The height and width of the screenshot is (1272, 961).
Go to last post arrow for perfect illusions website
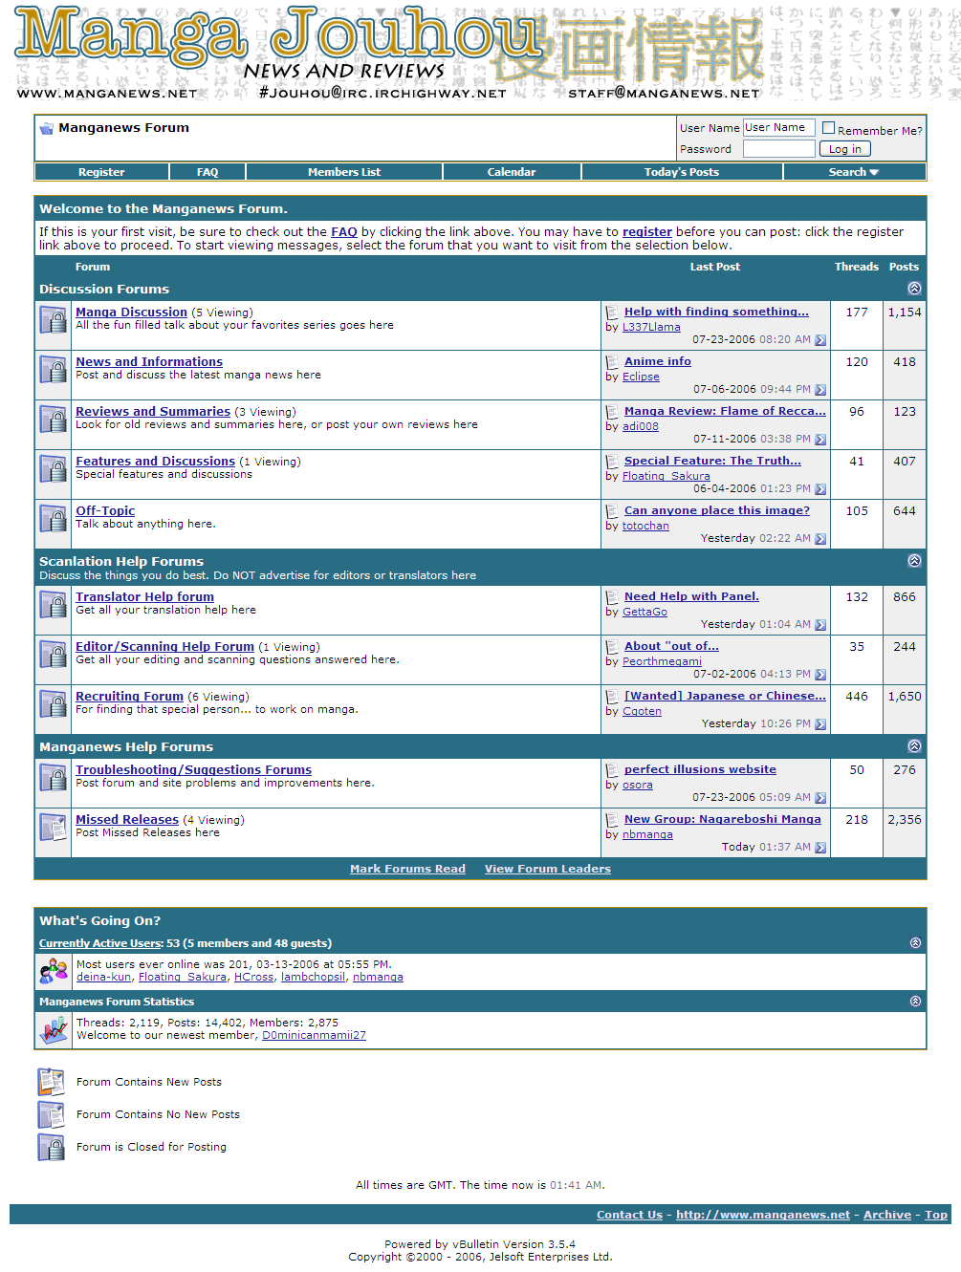[820, 798]
